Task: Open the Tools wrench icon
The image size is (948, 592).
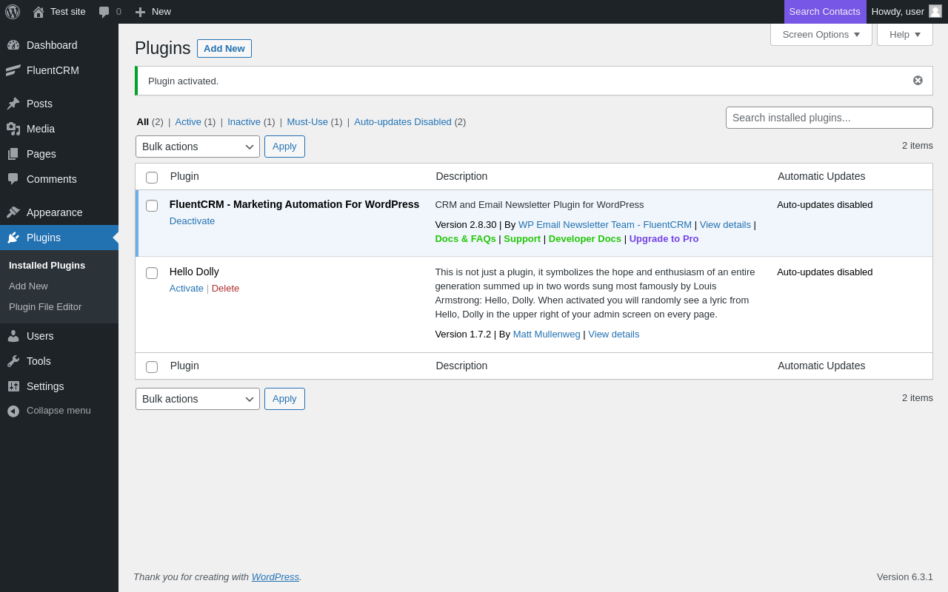Action: coord(13,361)
